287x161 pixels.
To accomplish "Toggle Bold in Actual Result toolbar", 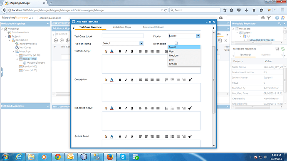I will point(120,136).
